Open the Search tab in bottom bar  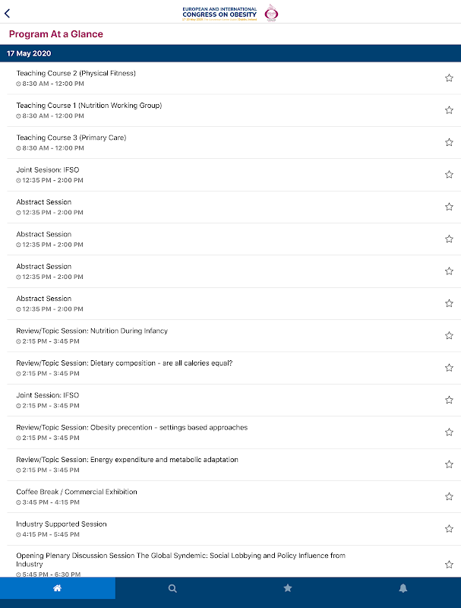tap(172, 588)
